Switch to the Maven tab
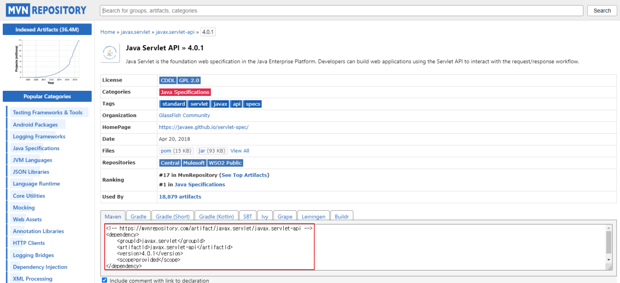The image size is (620, 283). pos(113,216)
